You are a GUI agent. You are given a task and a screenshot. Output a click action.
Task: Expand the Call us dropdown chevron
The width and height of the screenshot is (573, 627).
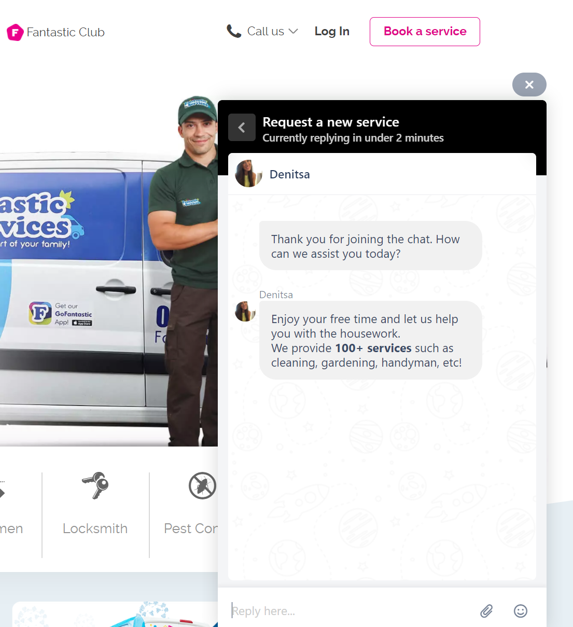point(294,32)
